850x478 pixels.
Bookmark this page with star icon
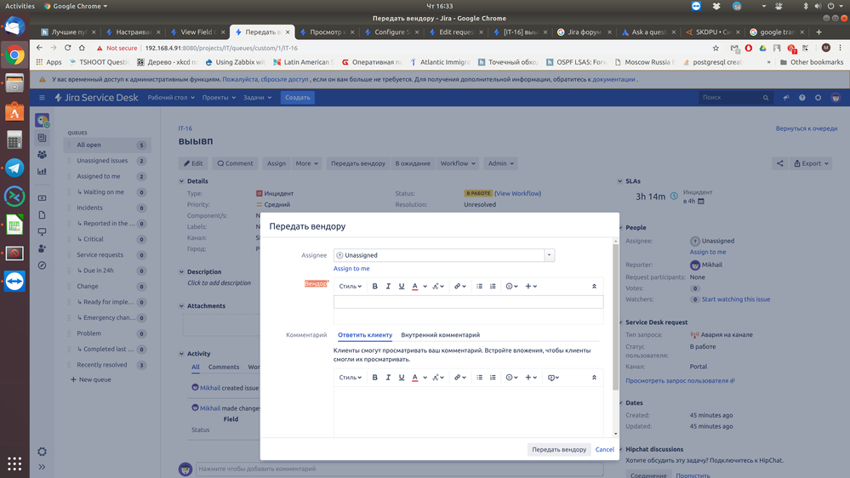pyautogui.click(x=716, y=48)
